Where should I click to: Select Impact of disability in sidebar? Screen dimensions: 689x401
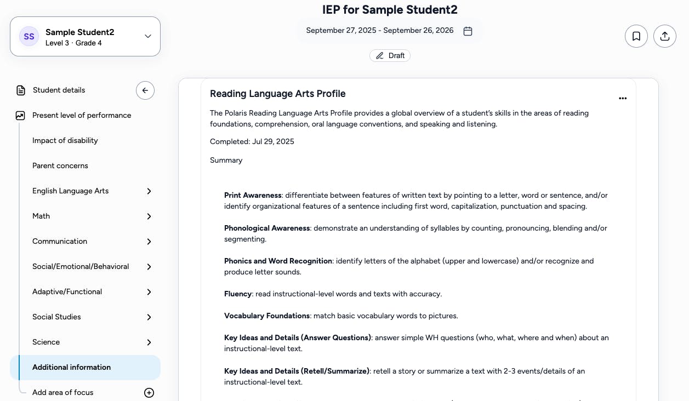pyautogui.click(x=65, y=141)
